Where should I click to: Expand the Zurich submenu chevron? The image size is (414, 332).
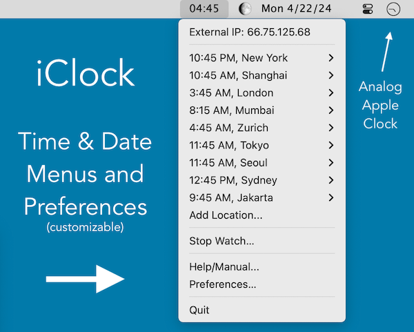[331, 128]
